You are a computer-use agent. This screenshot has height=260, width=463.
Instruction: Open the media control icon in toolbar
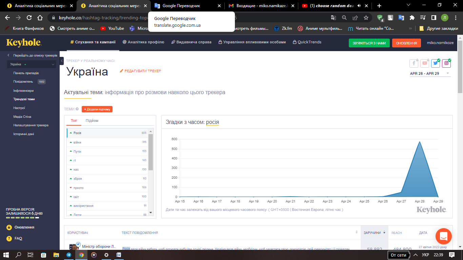click(x=423, y=18)
